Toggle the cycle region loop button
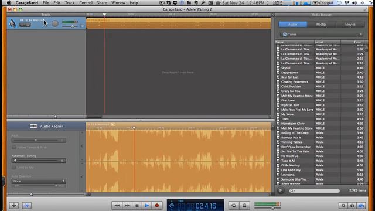The width and height of the screenshot is (375, 211). pos(234,206)
